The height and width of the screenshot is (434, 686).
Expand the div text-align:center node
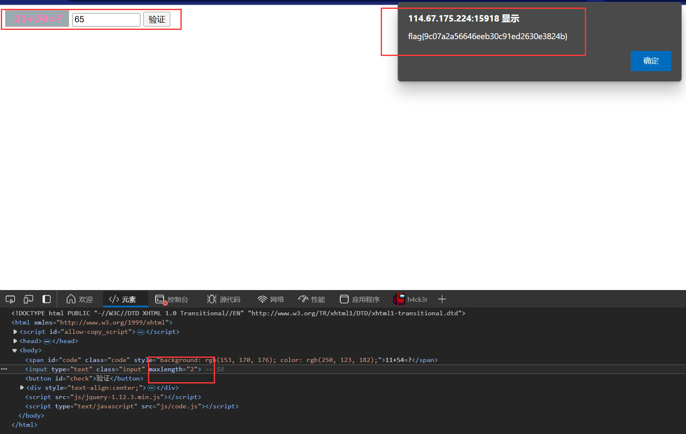pyautogui.click(x=22, y=388)
